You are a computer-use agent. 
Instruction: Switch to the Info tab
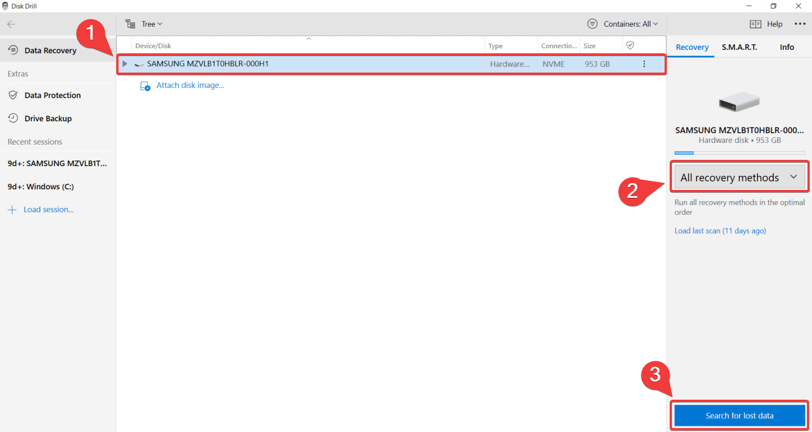(x=787, y=47)
